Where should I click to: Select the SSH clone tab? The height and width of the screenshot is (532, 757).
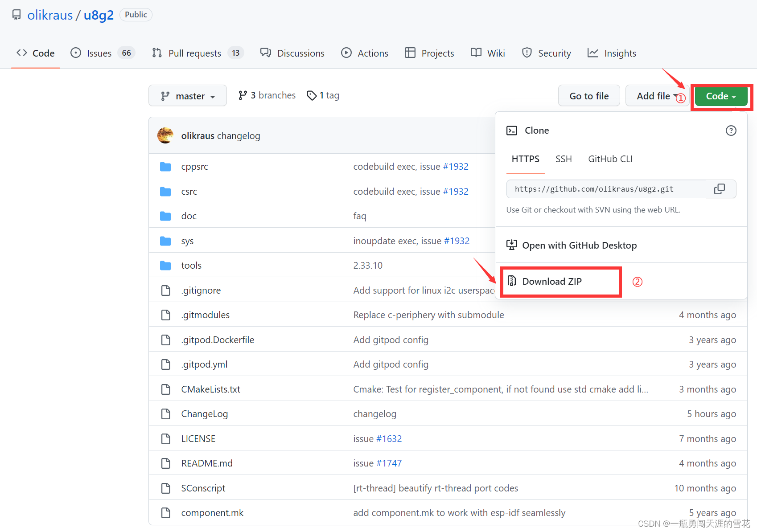tap(564, 159)
